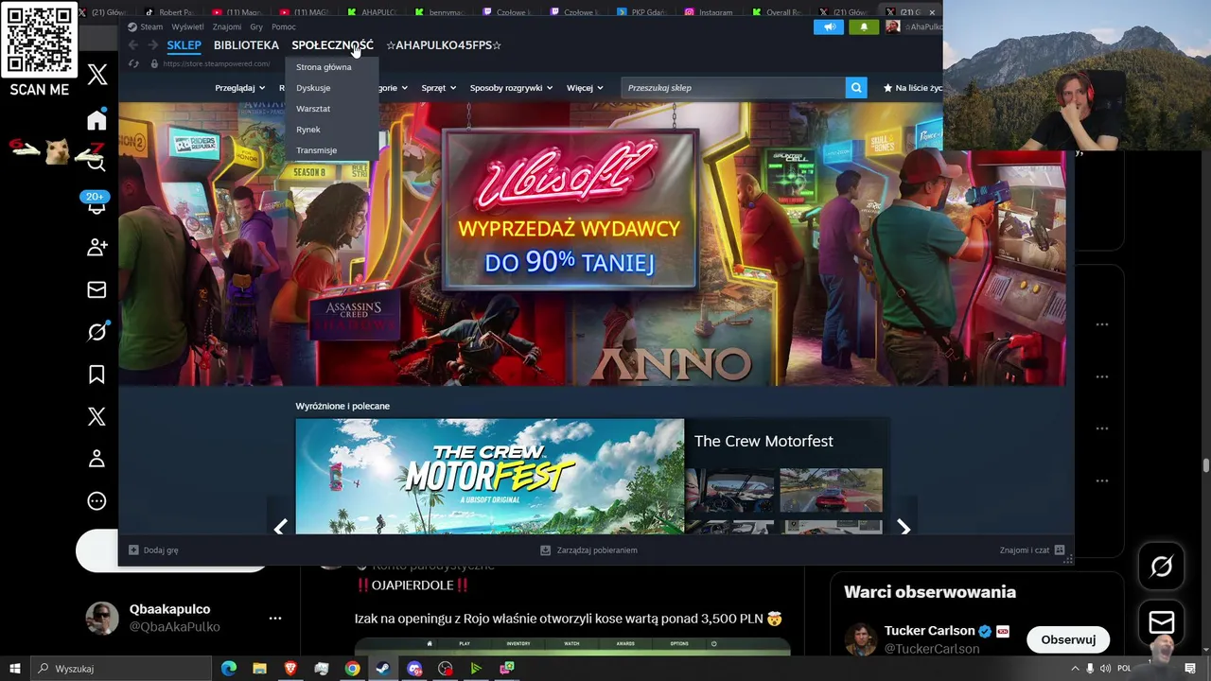Open Brave browser from taskbar
The width and height of the screenshot is (1211, 681).
tap(290, 669)
